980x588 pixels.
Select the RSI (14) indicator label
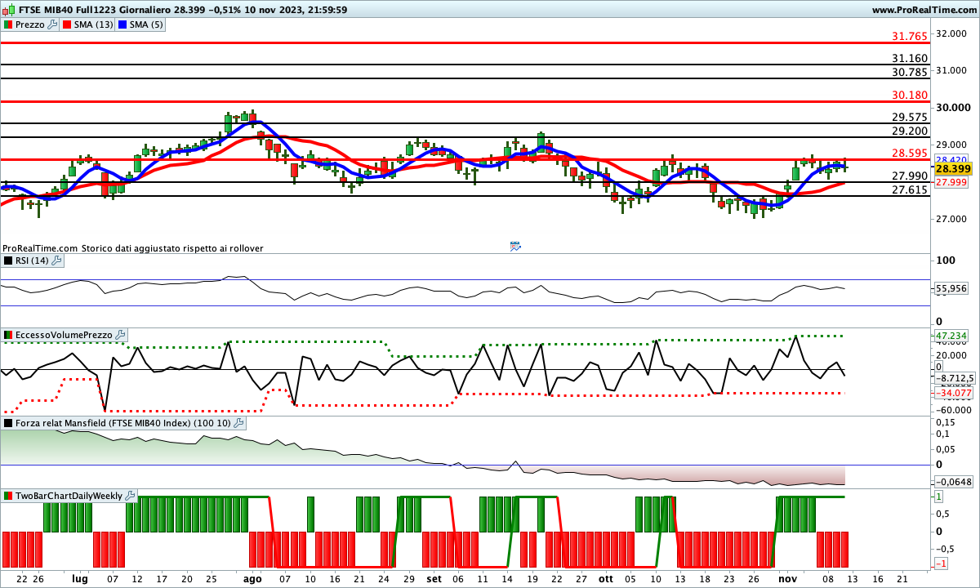tap(33, 261)
